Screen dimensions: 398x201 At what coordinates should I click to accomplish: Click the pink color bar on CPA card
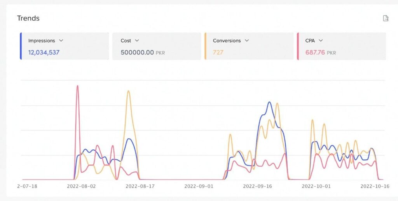click(298, 46)
